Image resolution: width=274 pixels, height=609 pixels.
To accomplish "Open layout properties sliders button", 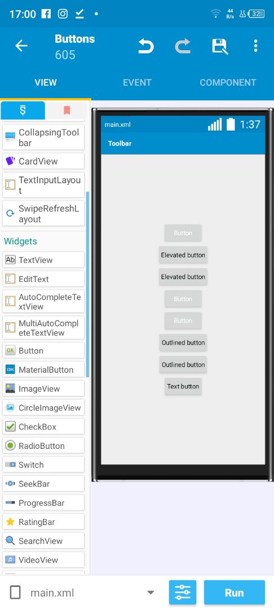I will (183, 593).
